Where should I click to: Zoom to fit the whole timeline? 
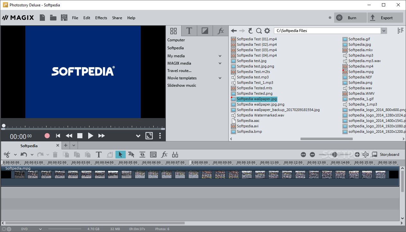point(303,155)
